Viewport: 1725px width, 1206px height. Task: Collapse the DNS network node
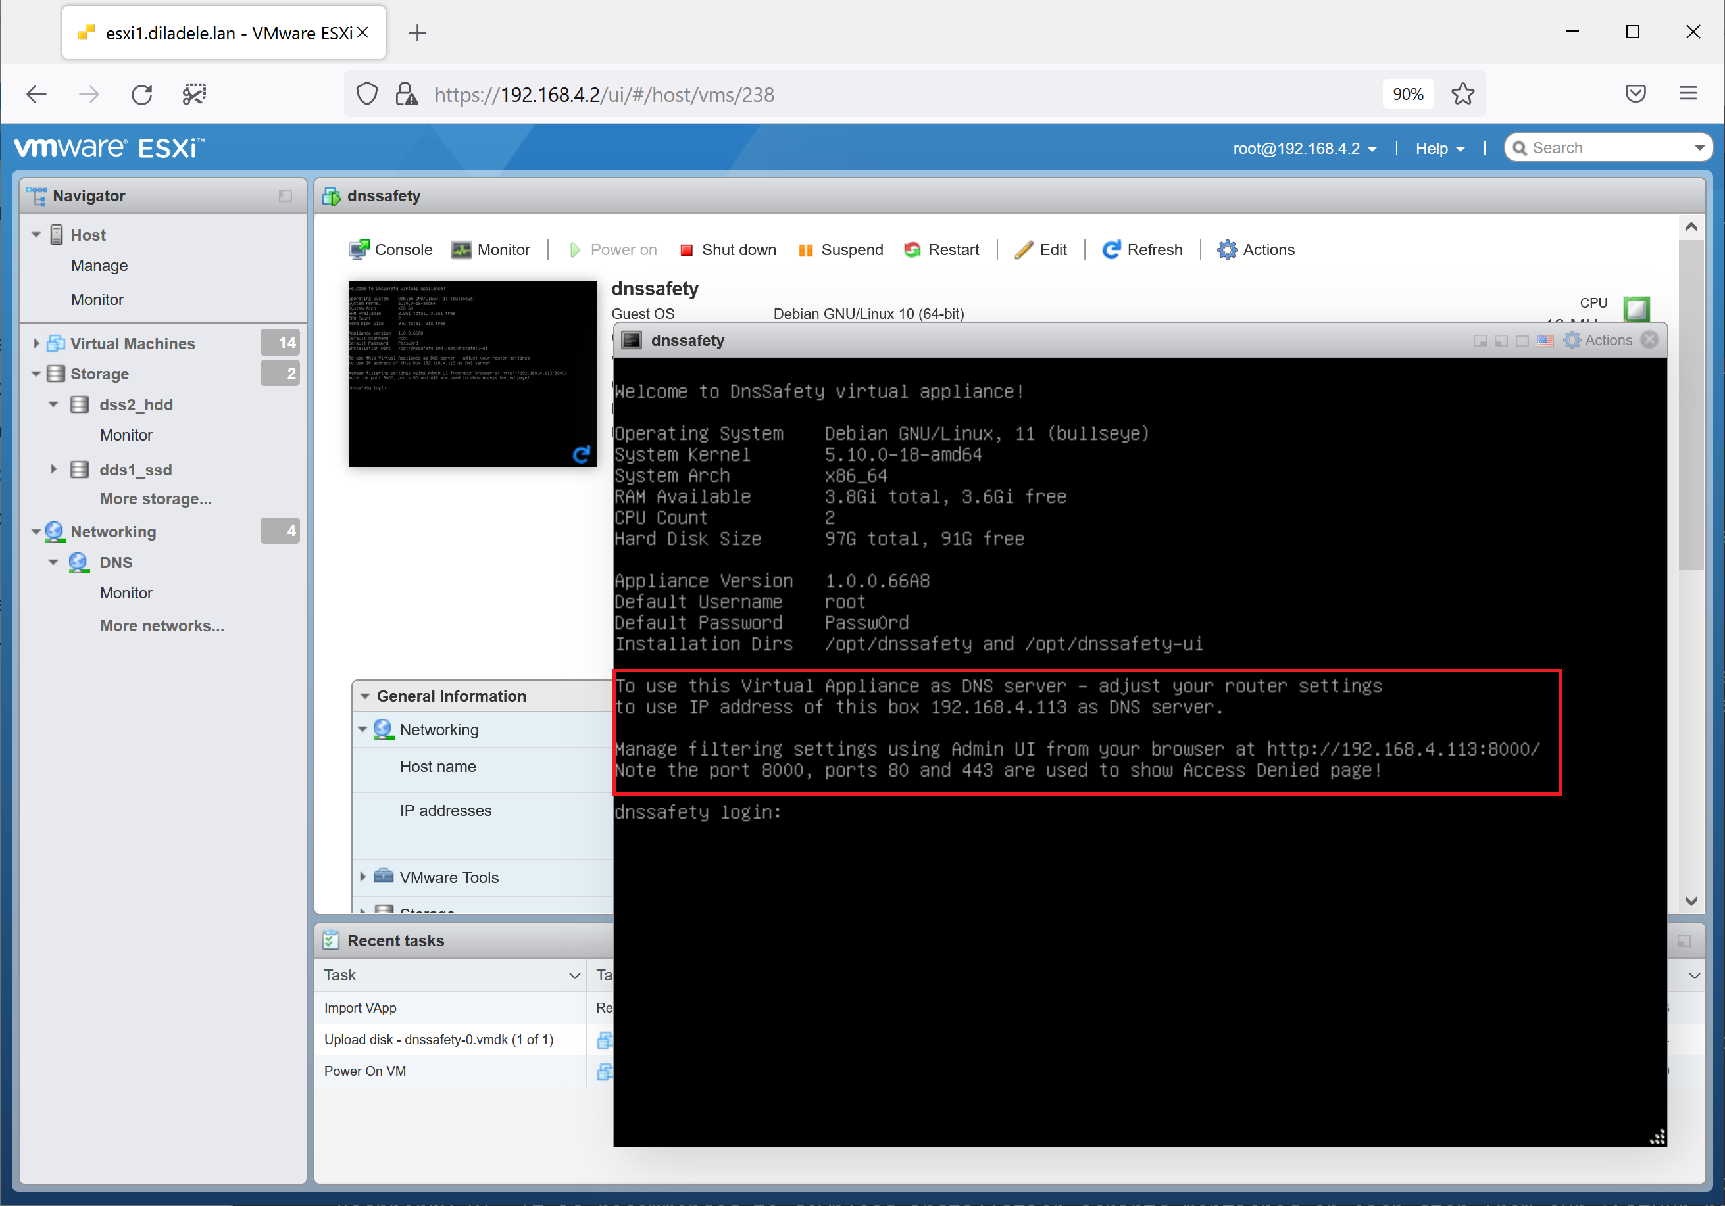coord(53,562)
